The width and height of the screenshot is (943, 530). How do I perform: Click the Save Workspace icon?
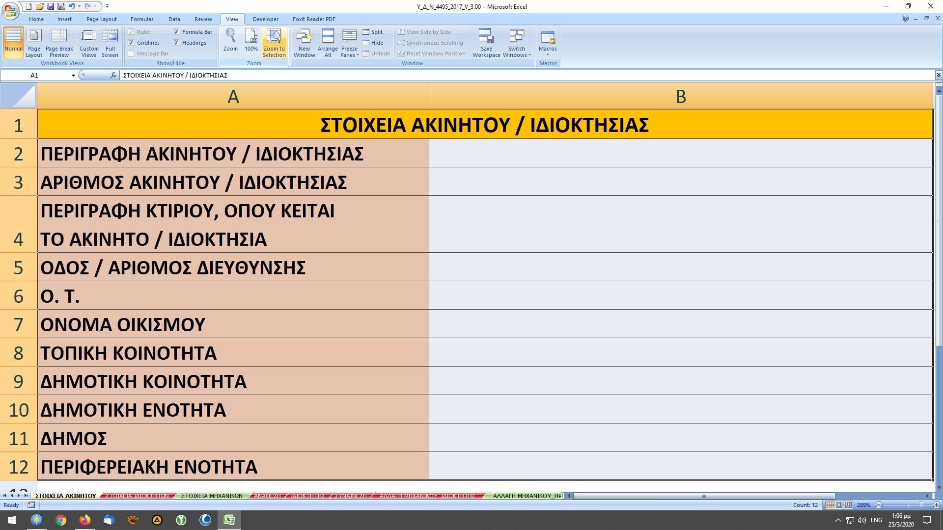[x=486, y=42]
